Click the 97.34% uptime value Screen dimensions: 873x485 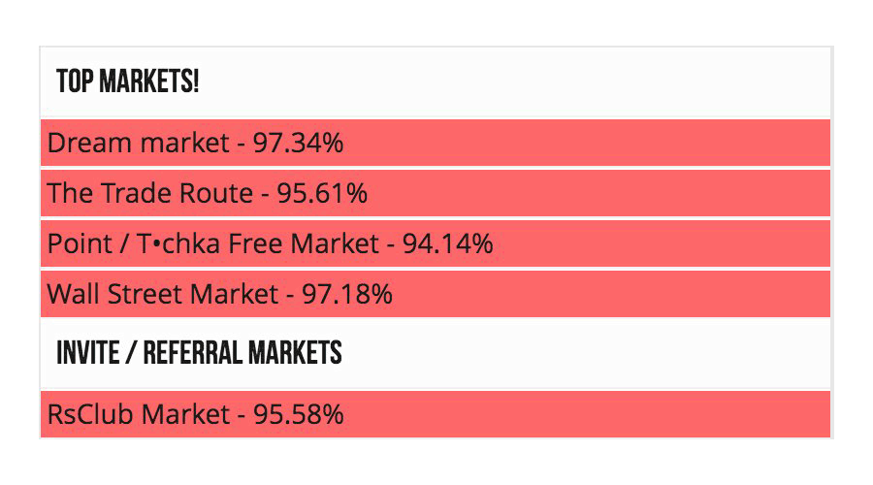click(x=298, y=144)
